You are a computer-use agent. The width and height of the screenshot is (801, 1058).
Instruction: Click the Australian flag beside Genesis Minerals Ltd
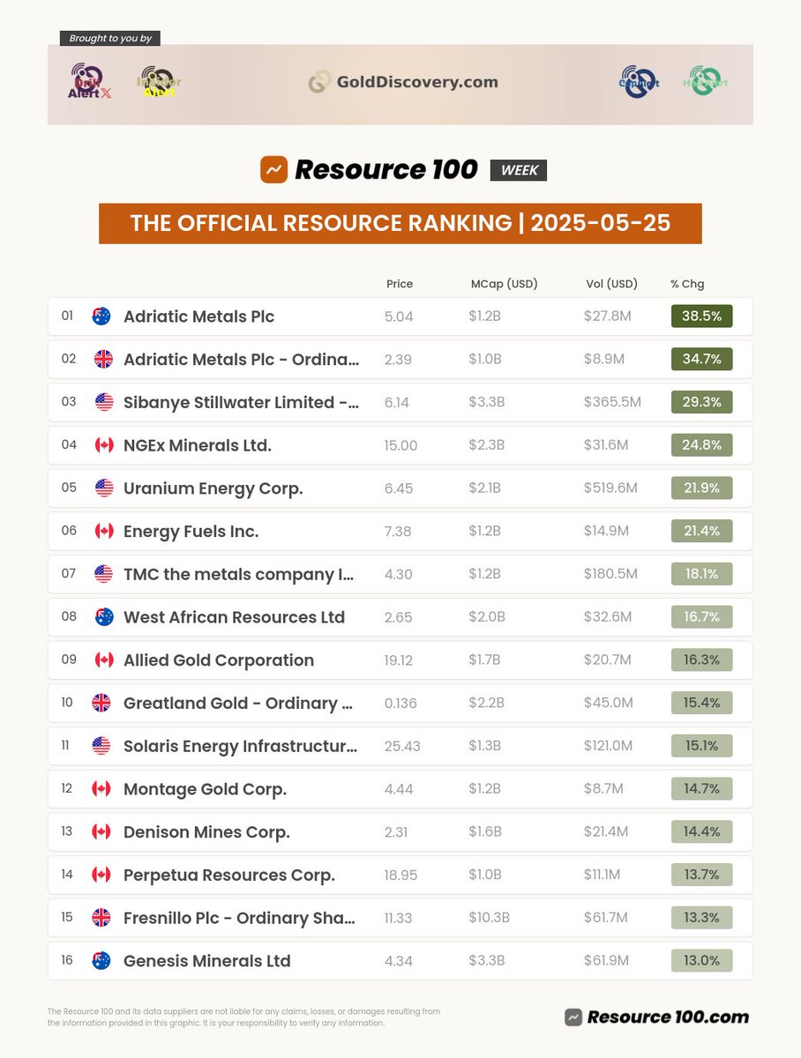(x=101, y=960)
